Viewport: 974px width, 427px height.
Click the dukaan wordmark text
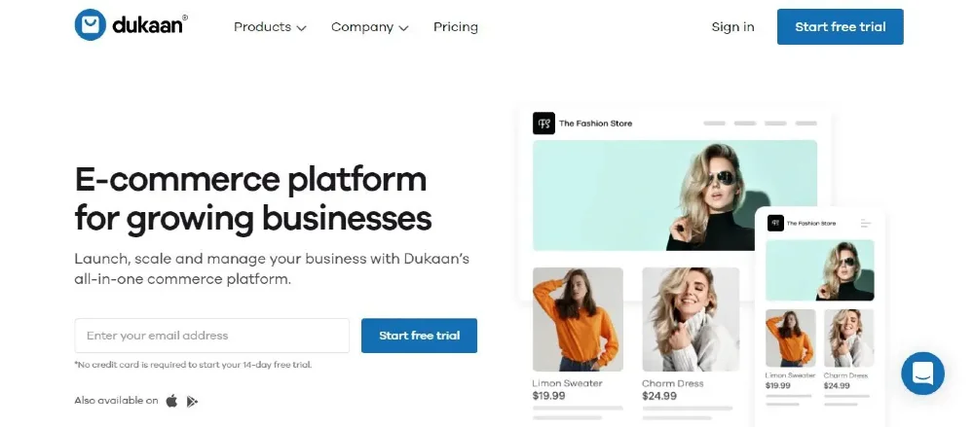point(148,26)
